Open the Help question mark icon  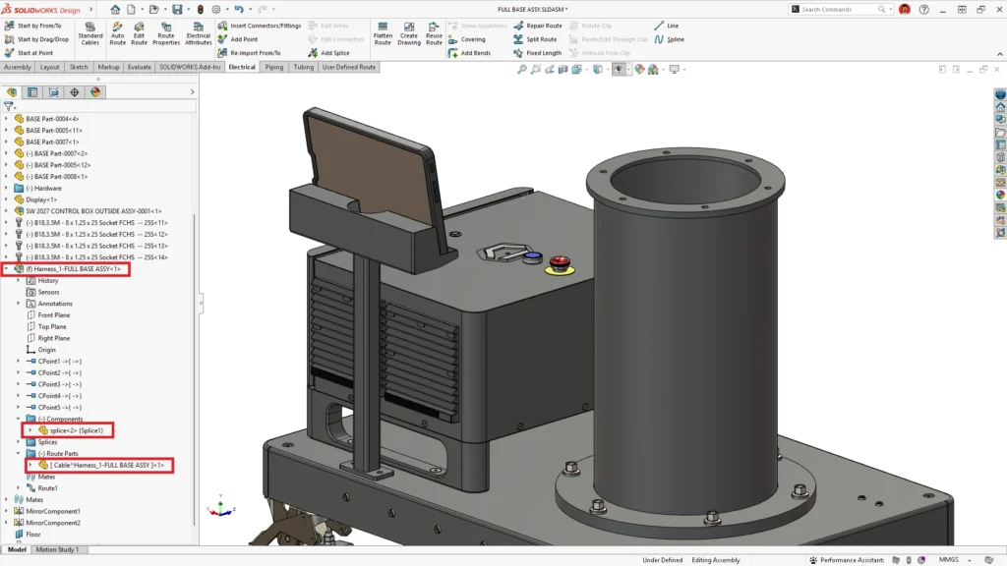click(923, 9)
